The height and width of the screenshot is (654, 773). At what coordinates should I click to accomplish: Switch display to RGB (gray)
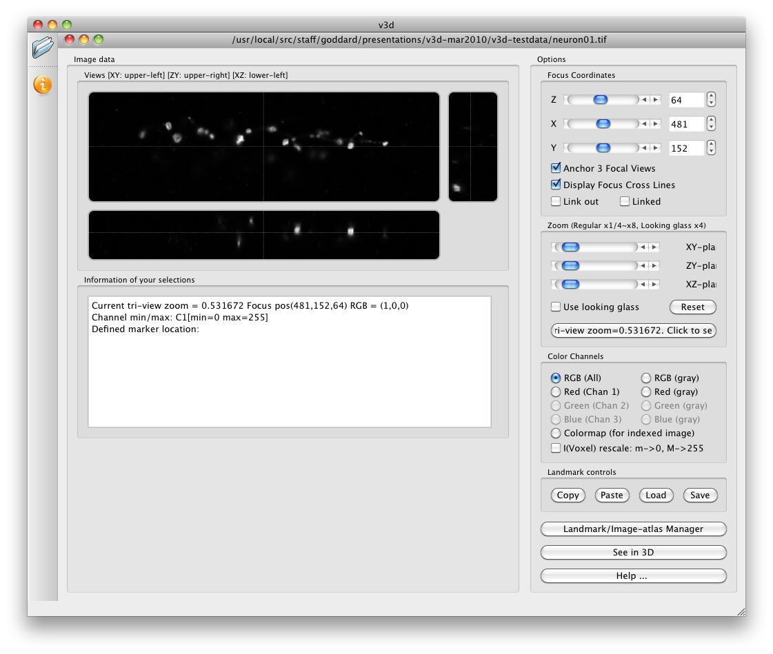coord(646,378)
